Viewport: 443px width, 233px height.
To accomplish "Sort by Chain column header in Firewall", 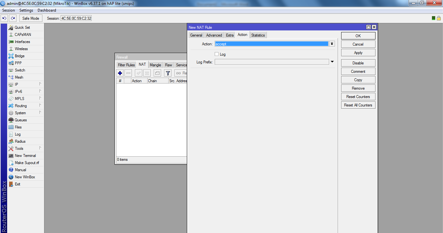I will pos(158,81).
